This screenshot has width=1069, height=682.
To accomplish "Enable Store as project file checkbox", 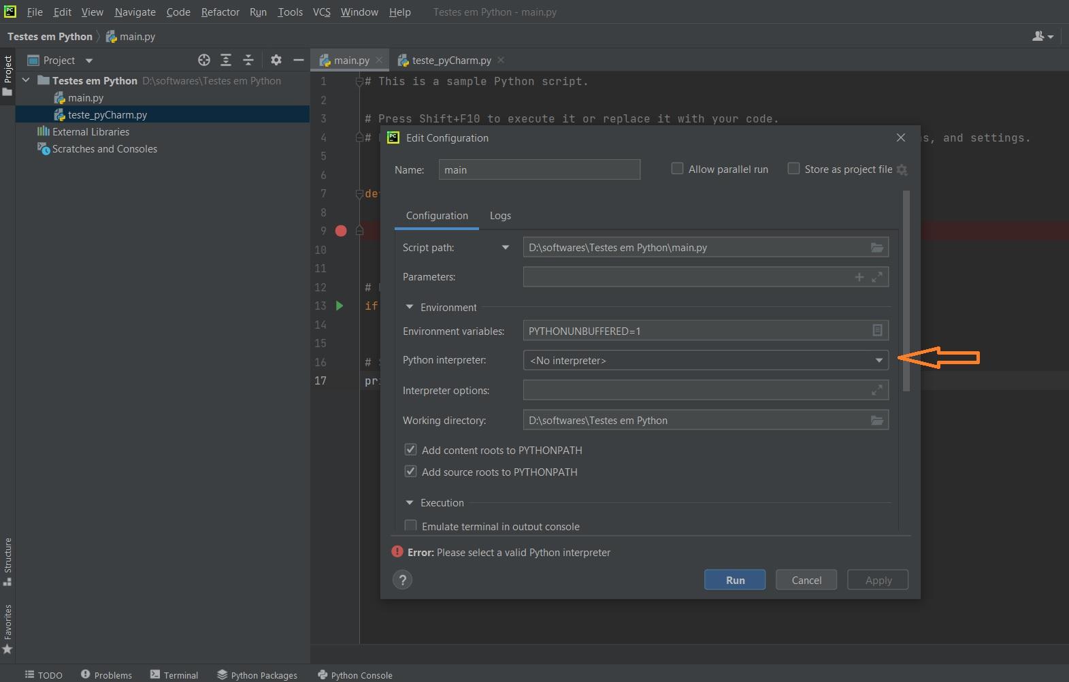I will [x=793, y=169].
